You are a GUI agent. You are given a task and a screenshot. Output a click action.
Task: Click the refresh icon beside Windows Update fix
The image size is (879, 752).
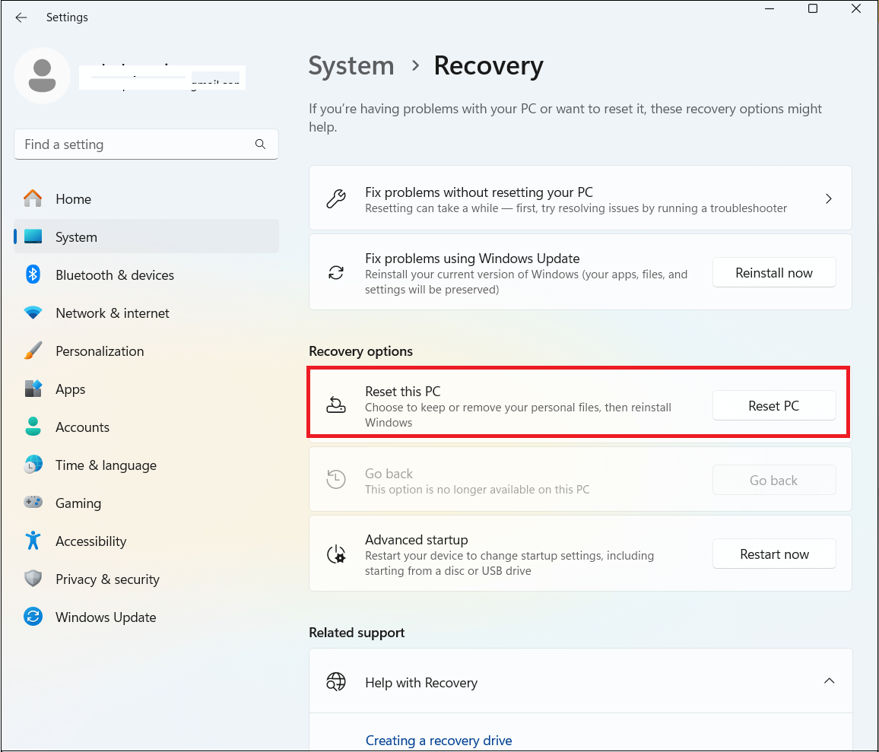[336, 273]
